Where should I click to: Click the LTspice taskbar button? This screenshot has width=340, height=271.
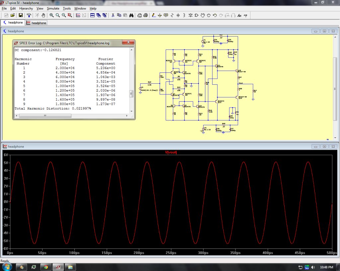pyautogui.click(x=58, y=267)
